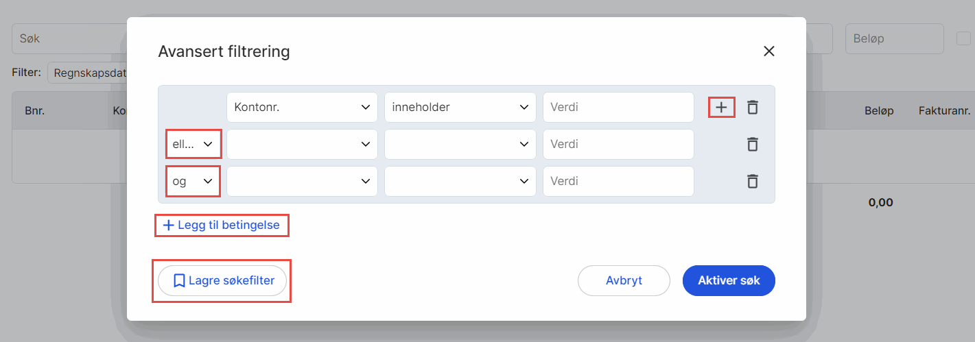Viewport: 975px width, 342px height.
Task: Open the empty field dropdown in third row
Action: [x=302, y=182]
